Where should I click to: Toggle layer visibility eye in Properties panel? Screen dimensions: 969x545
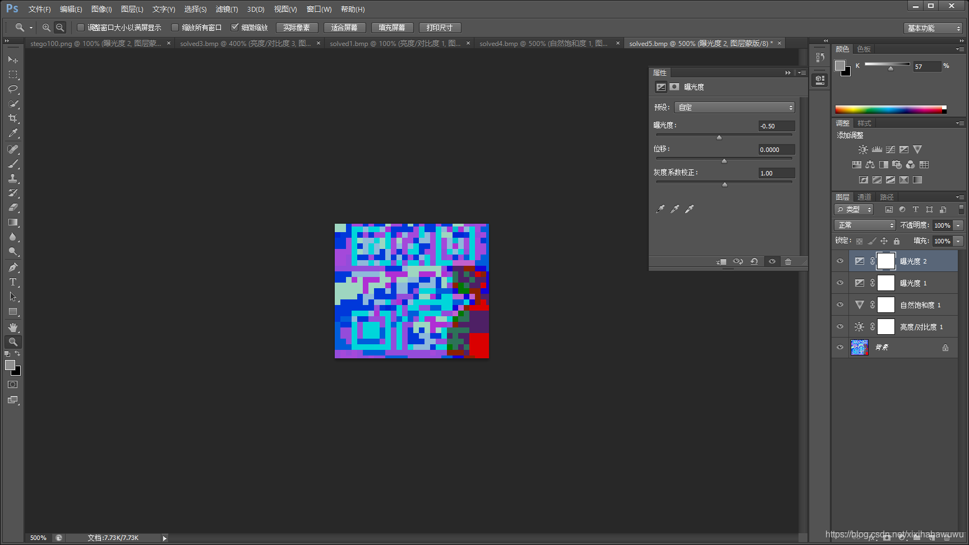[x=772, y=261]
